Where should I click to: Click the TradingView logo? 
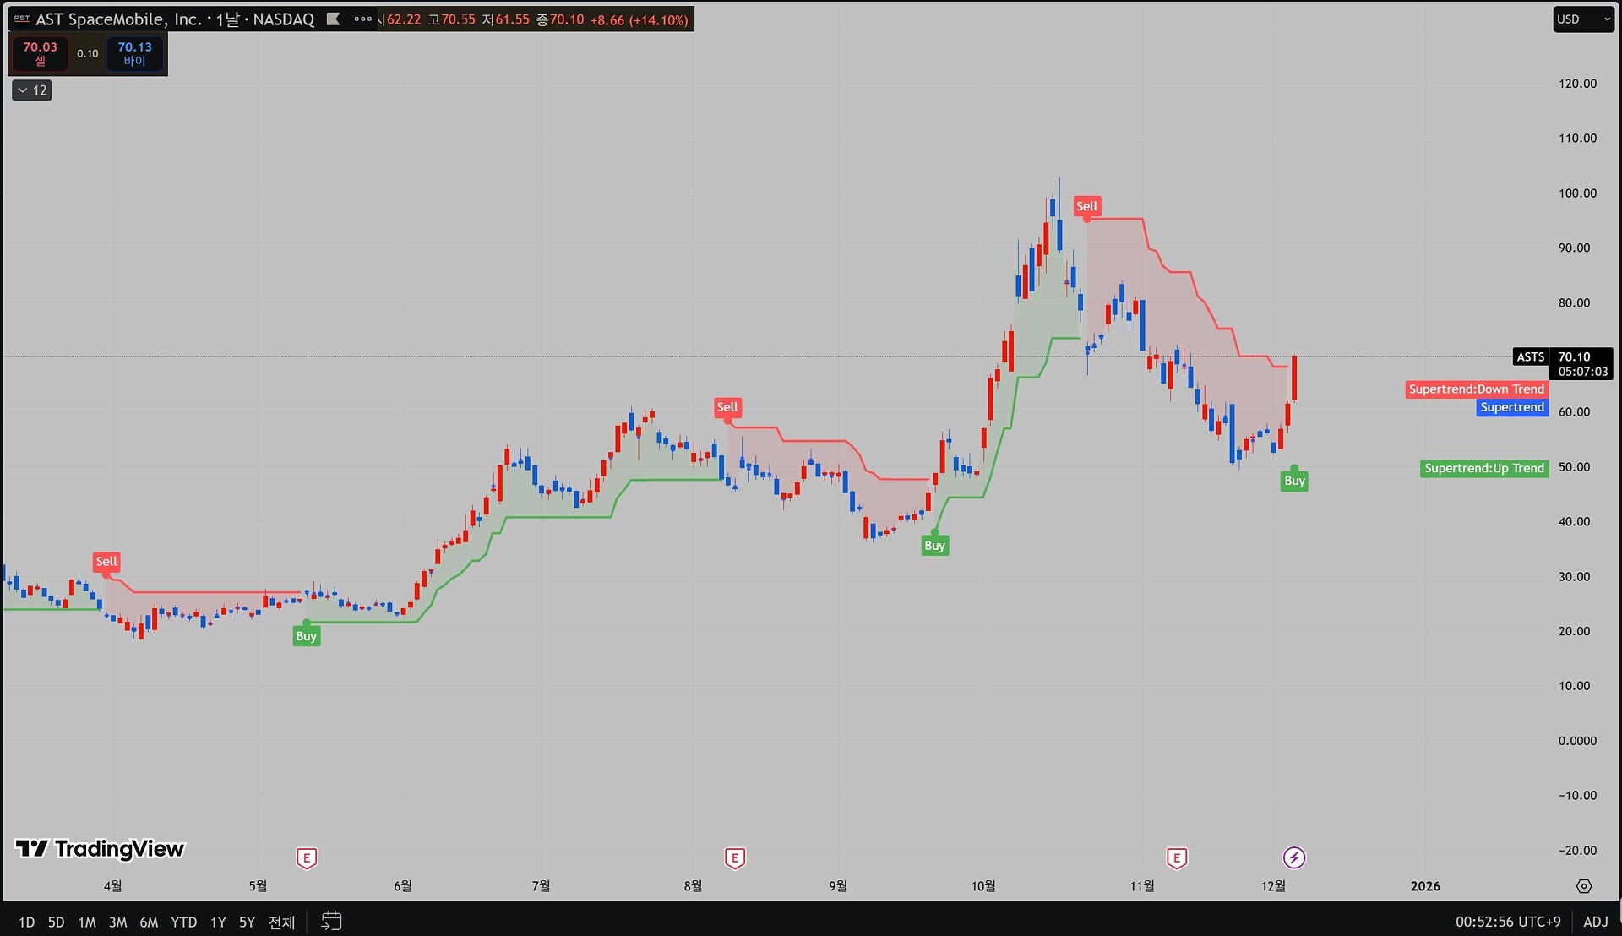tap(100, 848)
